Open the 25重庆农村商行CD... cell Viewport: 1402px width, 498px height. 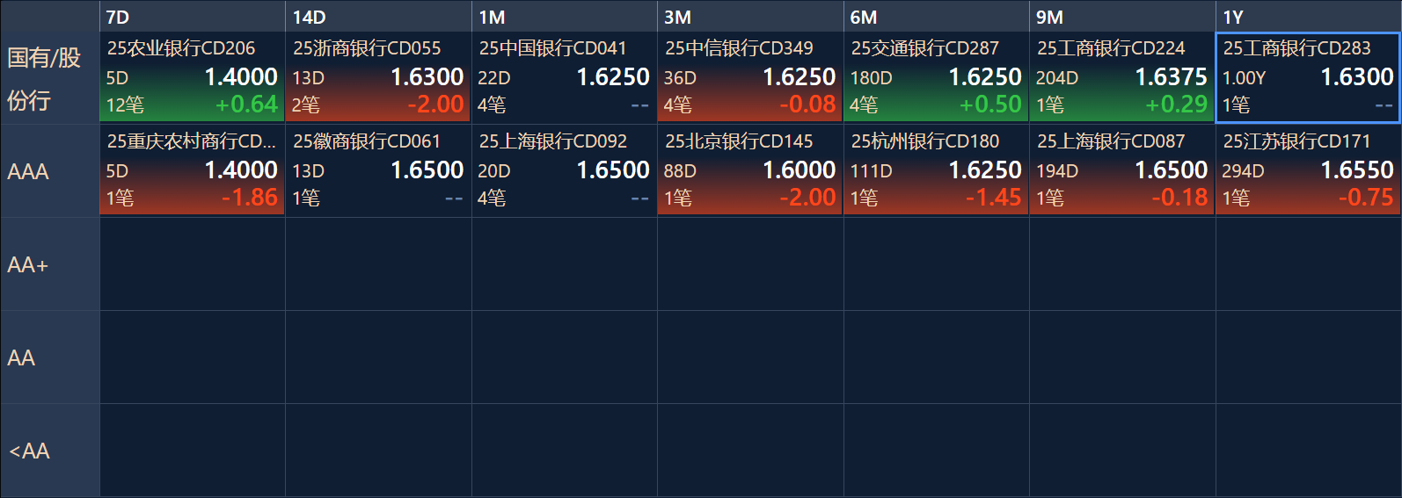(192, 170)
